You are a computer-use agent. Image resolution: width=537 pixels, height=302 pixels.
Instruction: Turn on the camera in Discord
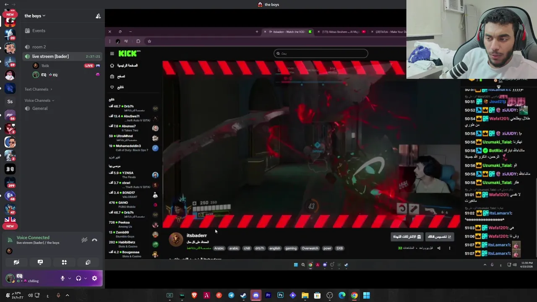click(16, 262)
